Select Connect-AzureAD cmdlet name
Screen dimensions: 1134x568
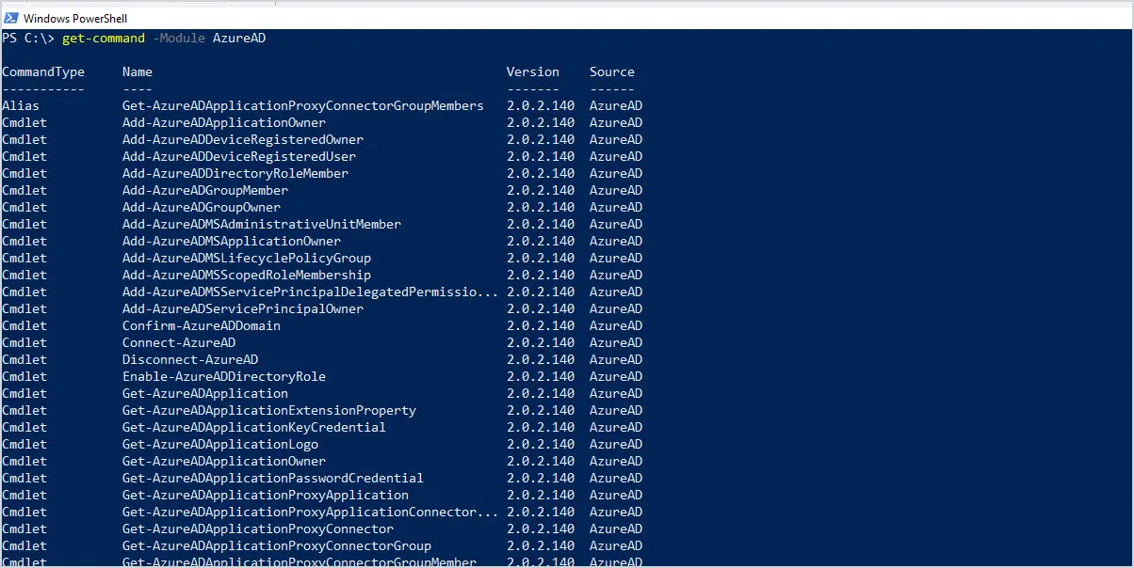click(x=179, y=342)
